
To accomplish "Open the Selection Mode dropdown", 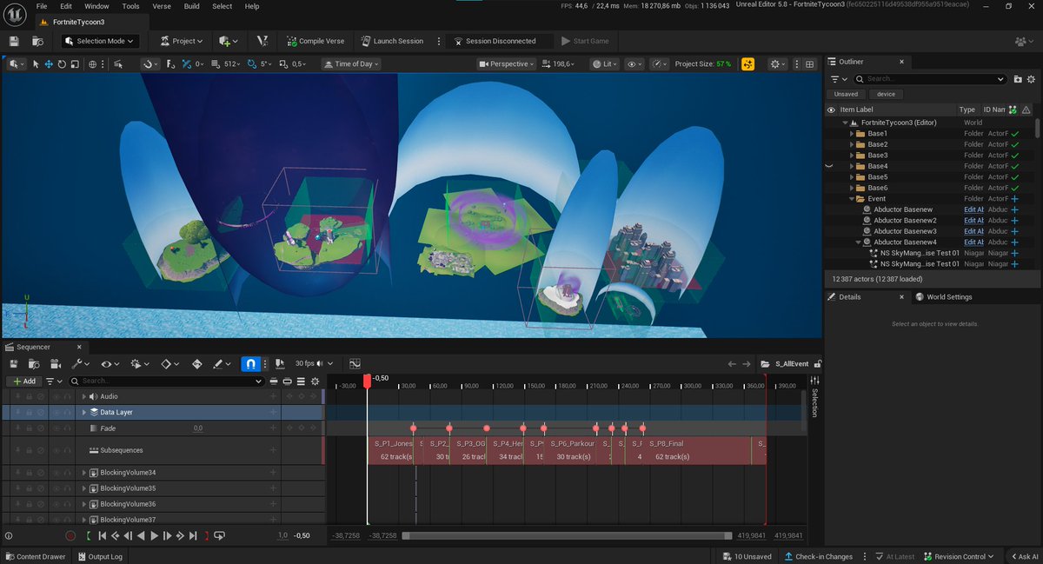I will pyautogui.click(x=99, y=41).
